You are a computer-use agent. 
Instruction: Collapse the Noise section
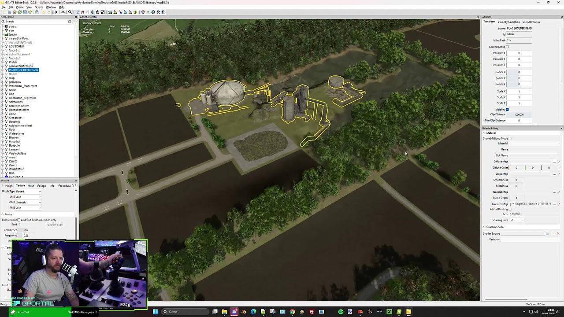click(x=3, y=214)
